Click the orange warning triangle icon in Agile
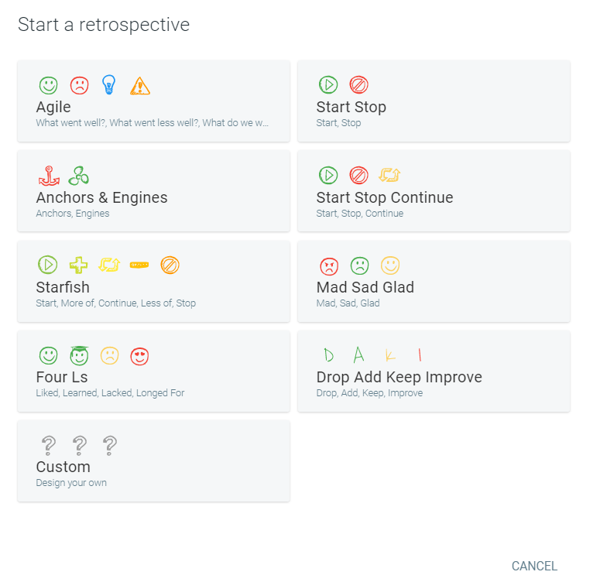Screen dimensions: 600x582 pos(140,85)
